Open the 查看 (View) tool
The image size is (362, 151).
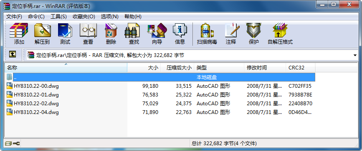(x=88, y=34)
